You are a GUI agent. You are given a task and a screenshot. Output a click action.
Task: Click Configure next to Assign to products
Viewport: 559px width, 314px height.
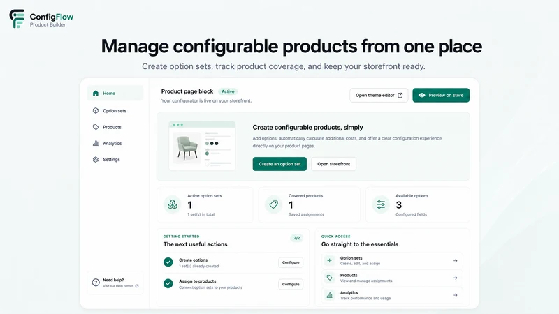[x=291, y=284]
